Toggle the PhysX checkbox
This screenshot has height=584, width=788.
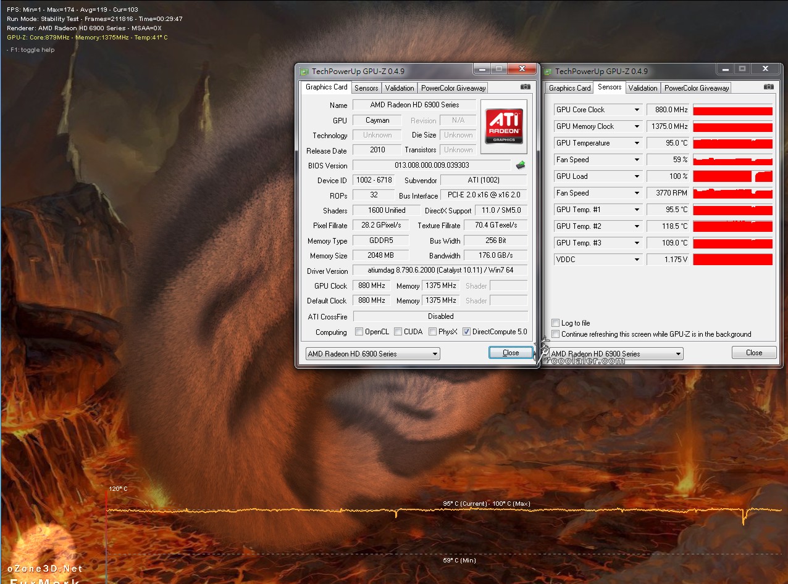(432, 332)
